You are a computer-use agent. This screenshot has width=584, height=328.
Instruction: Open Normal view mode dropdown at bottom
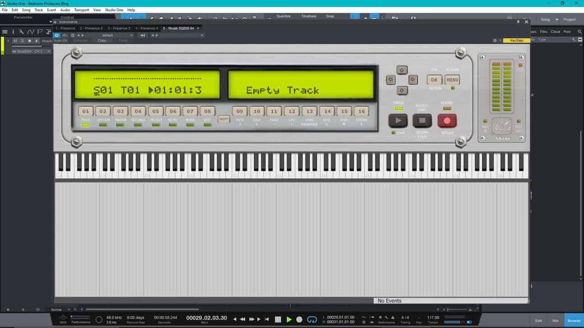[x=61, y=310]
